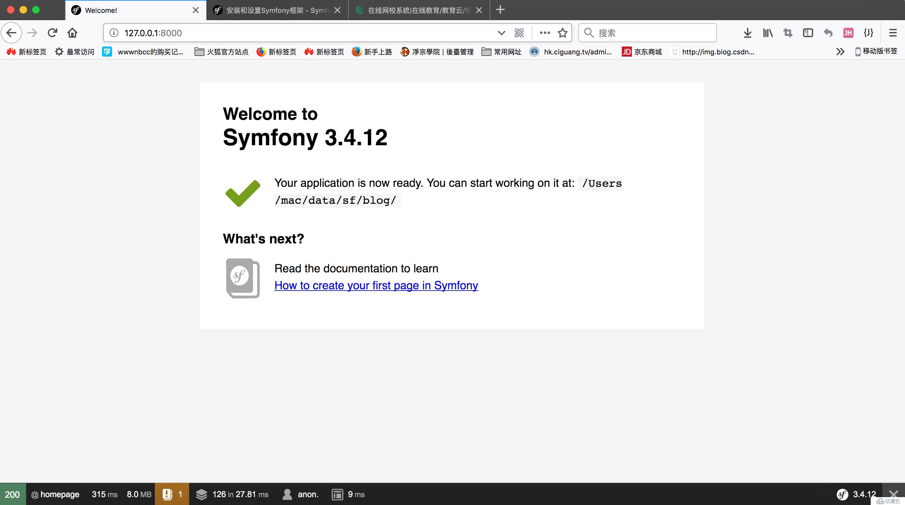Open the JH extension
Screen dimensions: 905x505
(848, 33)
